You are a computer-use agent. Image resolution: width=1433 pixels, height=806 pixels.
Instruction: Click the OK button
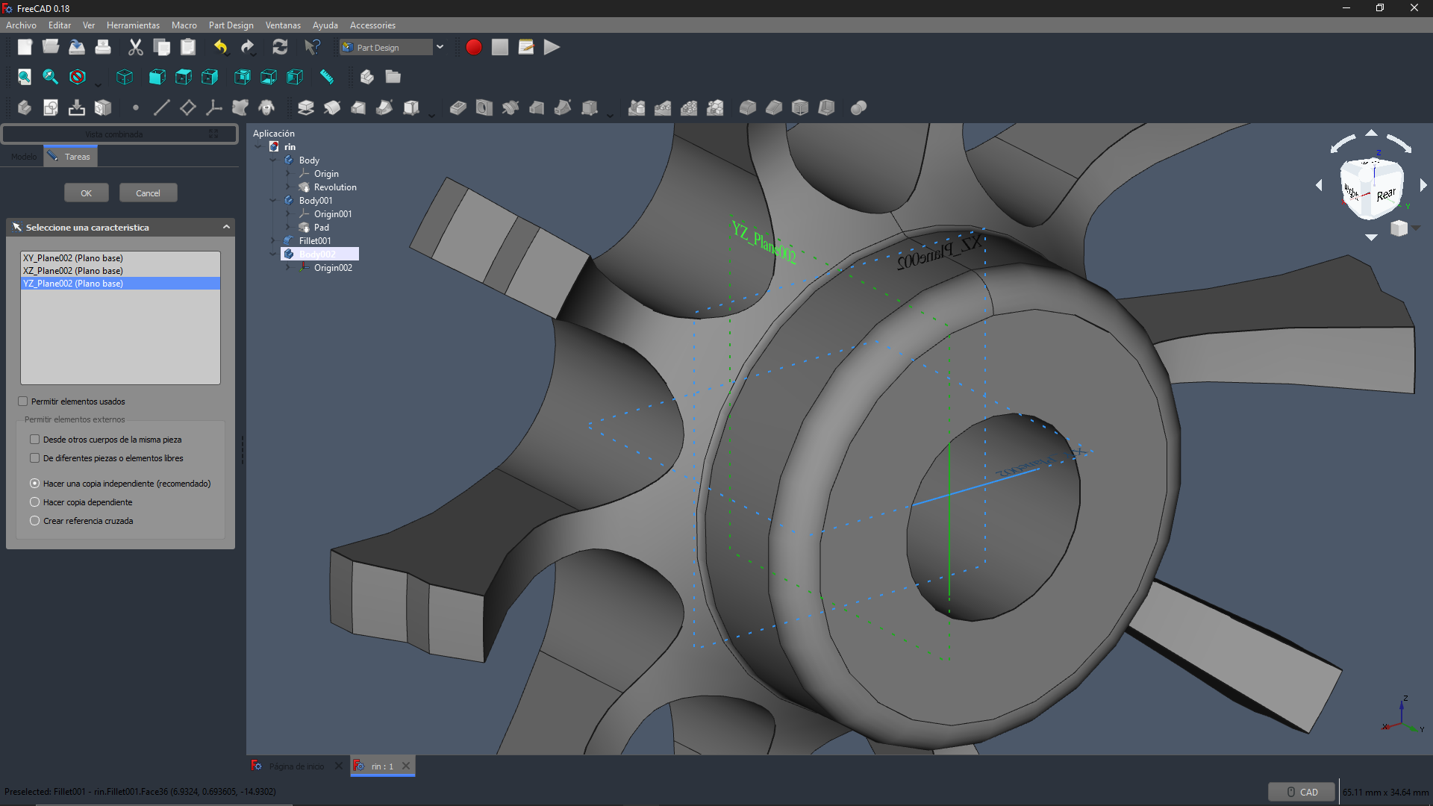click(x=87, y=193)
